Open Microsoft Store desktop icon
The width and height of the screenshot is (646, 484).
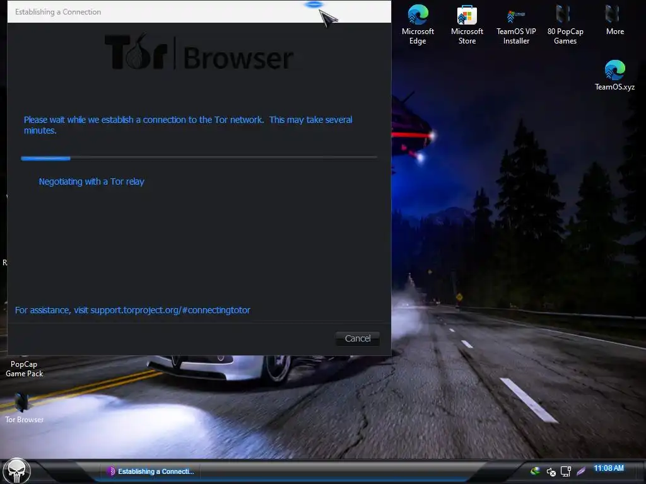tap(467, 25)
